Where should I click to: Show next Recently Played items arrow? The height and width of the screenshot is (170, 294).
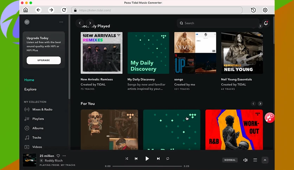pyautogui.click(x=260, y=26)
